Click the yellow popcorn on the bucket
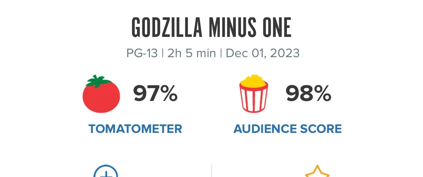The height and width of the screenshot is (177, 423). click(x=253, y=81)
